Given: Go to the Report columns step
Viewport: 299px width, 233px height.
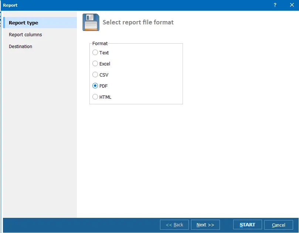Looking at the screenshot, I should click(26, 35).
